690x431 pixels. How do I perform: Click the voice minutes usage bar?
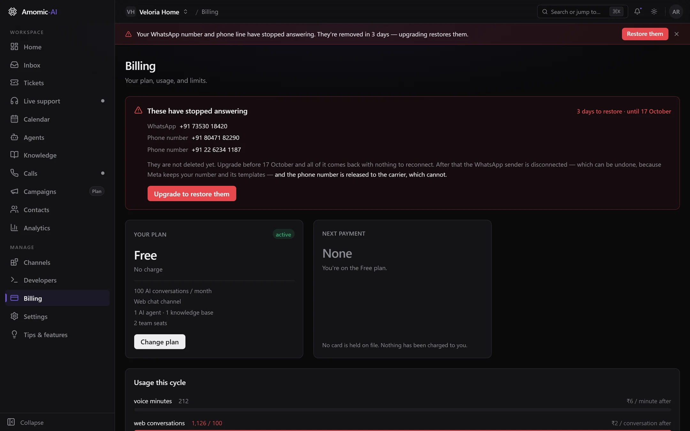coord(402,409)
